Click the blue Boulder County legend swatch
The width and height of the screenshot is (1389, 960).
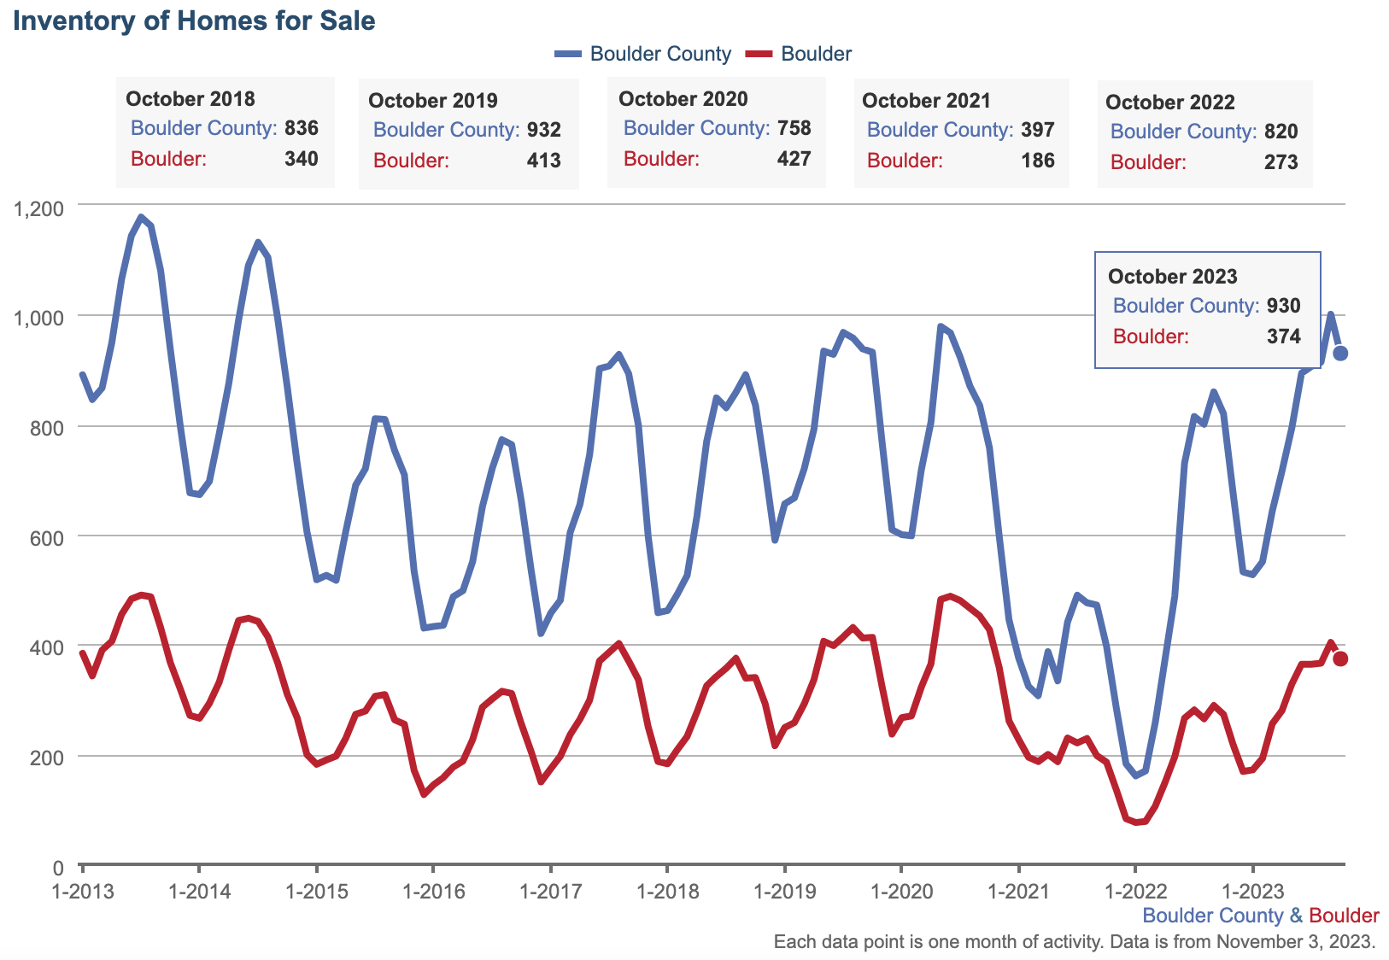pos(567,54)
